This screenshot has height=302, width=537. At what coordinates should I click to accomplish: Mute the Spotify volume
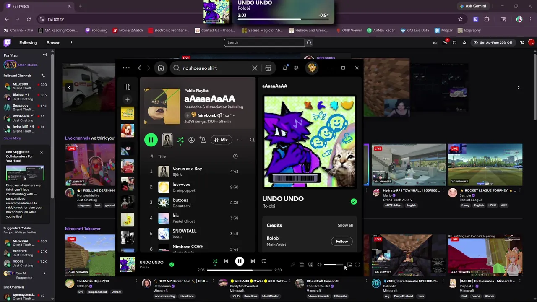320,265
